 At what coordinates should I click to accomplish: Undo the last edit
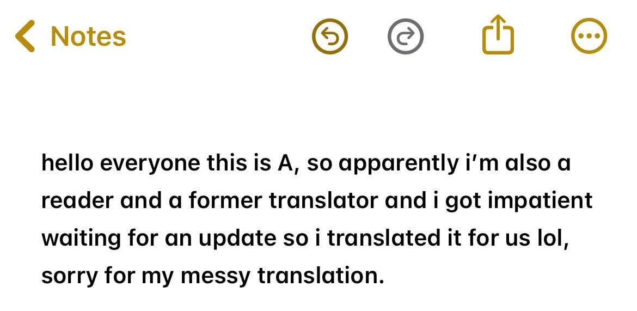coord(330,36)
